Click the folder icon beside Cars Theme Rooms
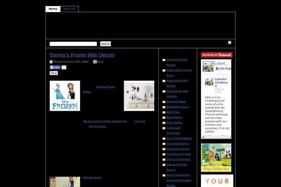Image resolution: width=281 pixels, height=187 pixels. pos(164,138)
